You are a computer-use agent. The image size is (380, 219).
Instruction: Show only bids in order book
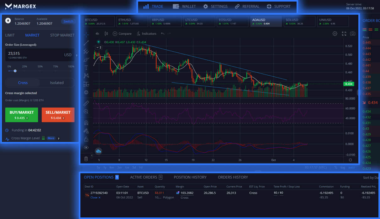[376, 29]
